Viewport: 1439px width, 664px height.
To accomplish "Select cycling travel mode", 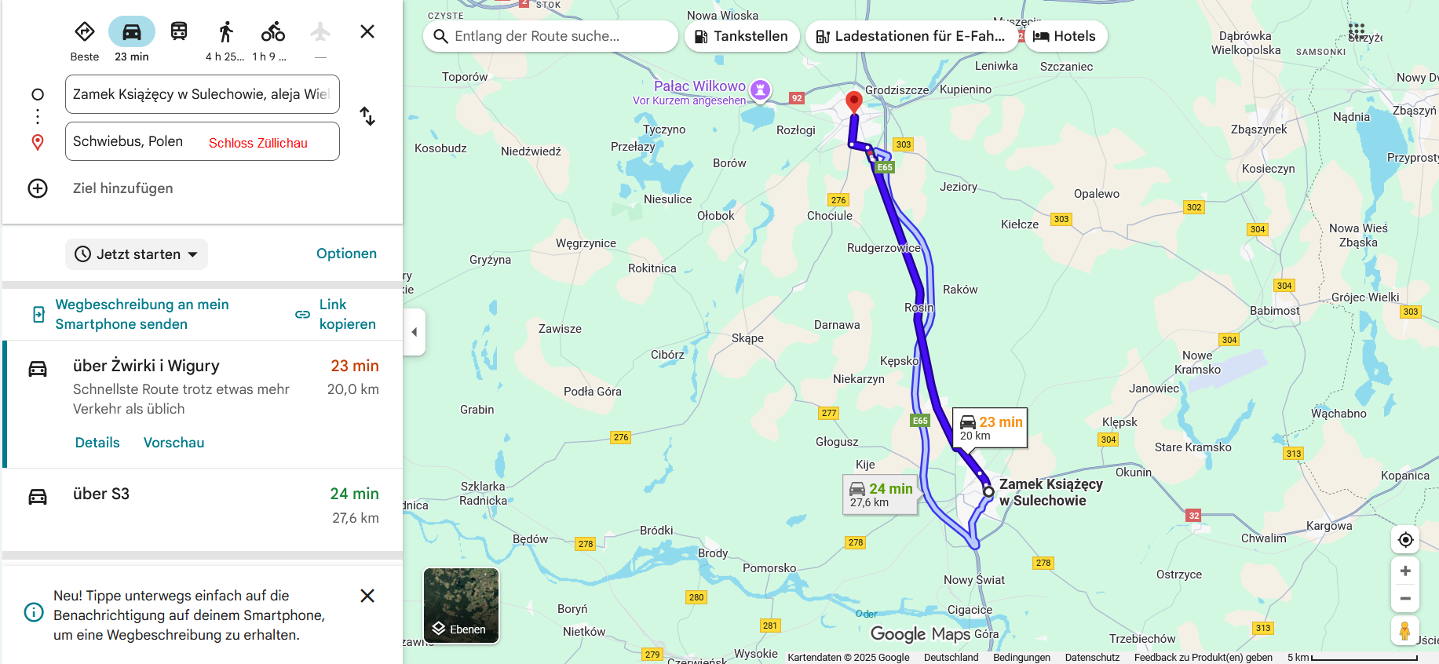I will (273, 32).
